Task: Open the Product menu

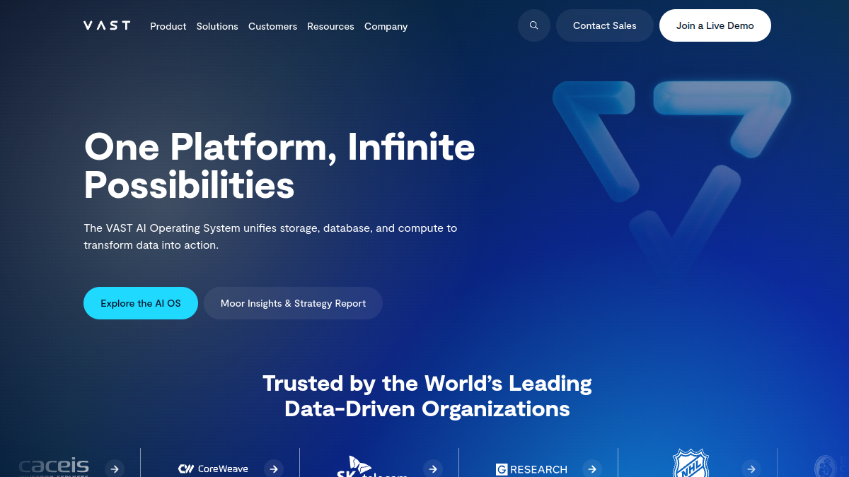Action: pos(168,26)
